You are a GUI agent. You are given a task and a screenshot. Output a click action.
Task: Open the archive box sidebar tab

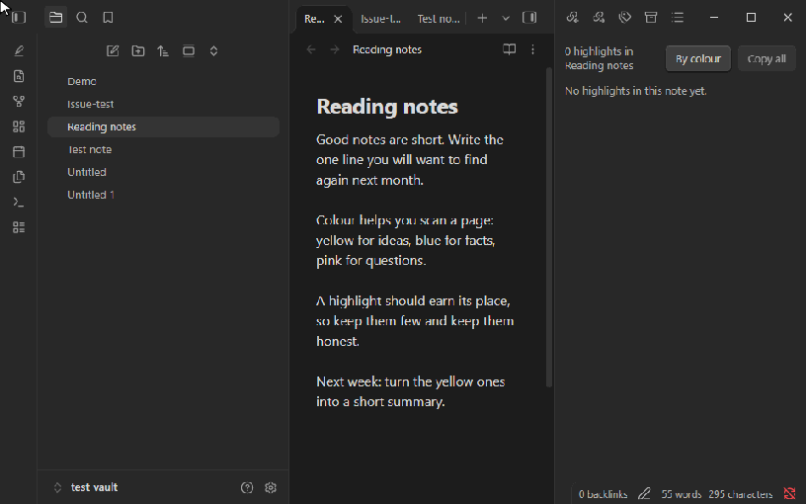click(651, 18)
